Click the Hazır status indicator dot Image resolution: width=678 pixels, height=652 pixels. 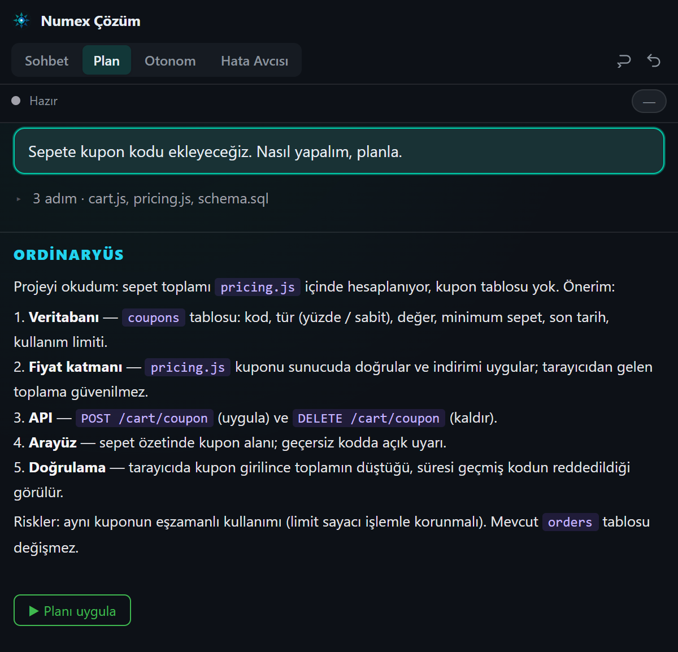(16, 101)
